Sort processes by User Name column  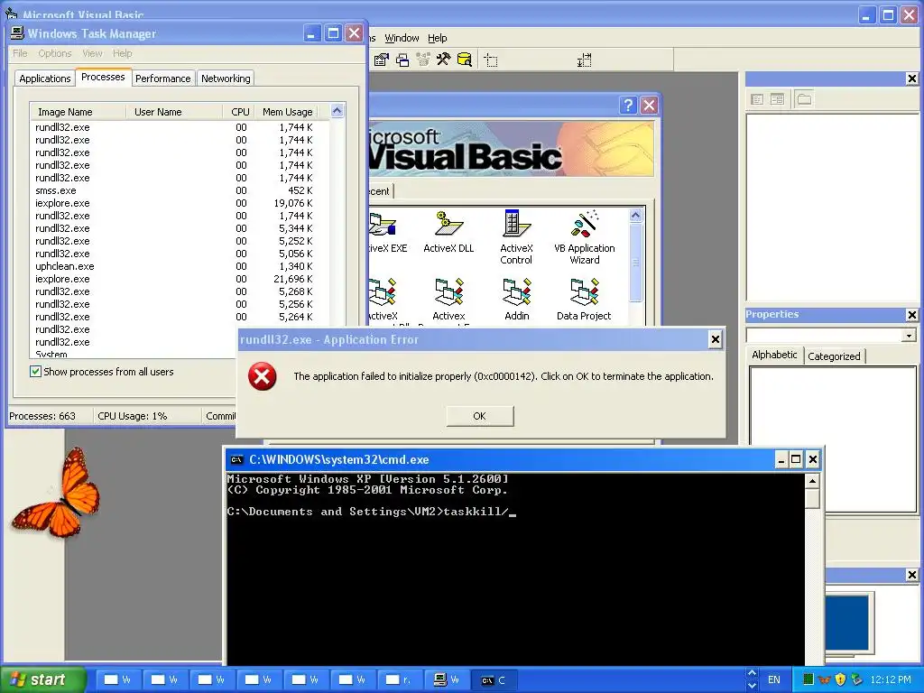174,112
